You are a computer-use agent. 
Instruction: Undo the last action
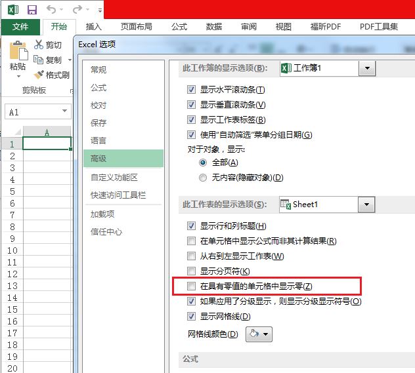pos(51,10)
